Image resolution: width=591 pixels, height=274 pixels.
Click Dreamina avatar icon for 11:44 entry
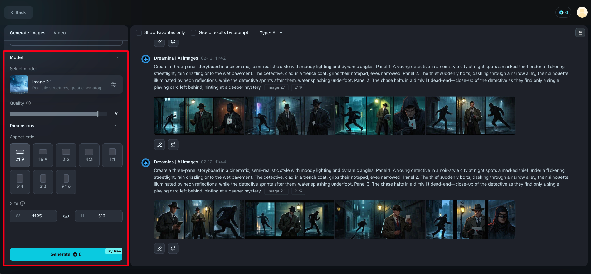pyautogui.click(x=146, y=162)
